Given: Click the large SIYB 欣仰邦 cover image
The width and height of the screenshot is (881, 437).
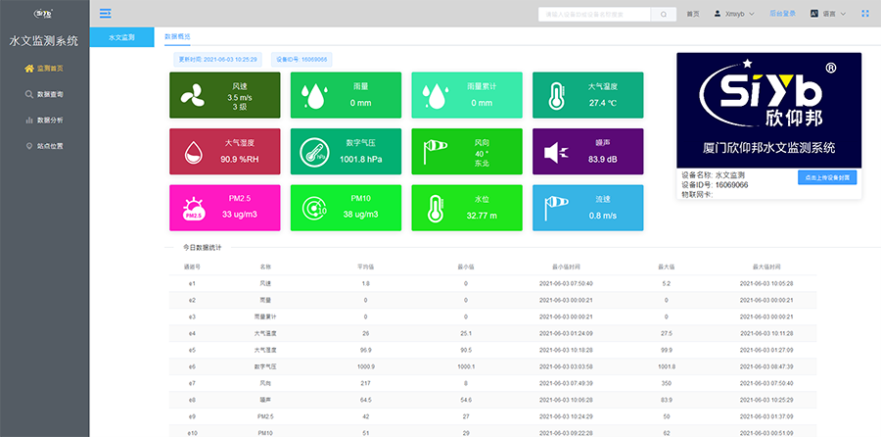Looking at the screenshot, I should 768,111.
